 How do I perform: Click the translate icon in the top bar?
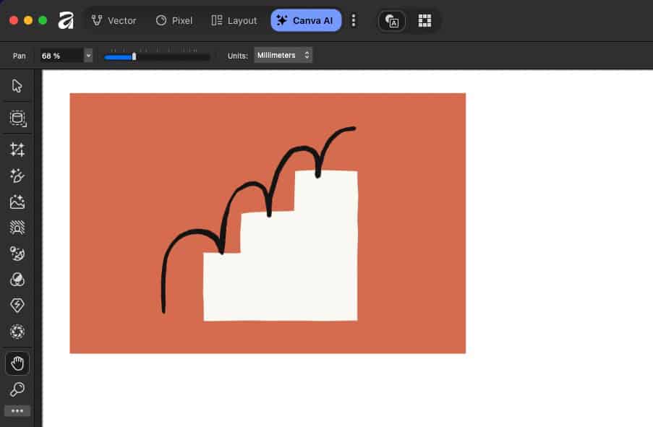tap(391, 20)
